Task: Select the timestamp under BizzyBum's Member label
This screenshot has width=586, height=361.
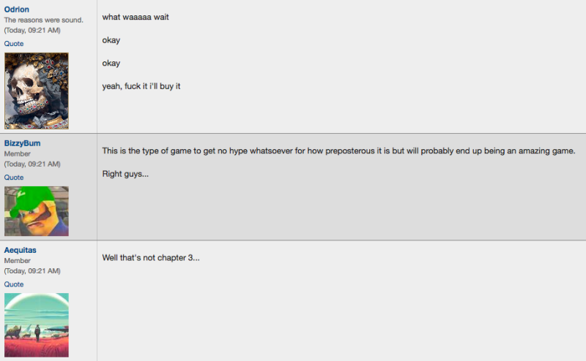Action: click(32, 164)
